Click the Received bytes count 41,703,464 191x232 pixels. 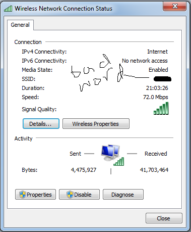(x=154, y=170)
